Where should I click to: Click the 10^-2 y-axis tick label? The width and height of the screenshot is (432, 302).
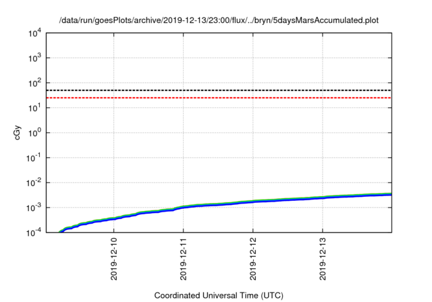[x=34, y=183]
